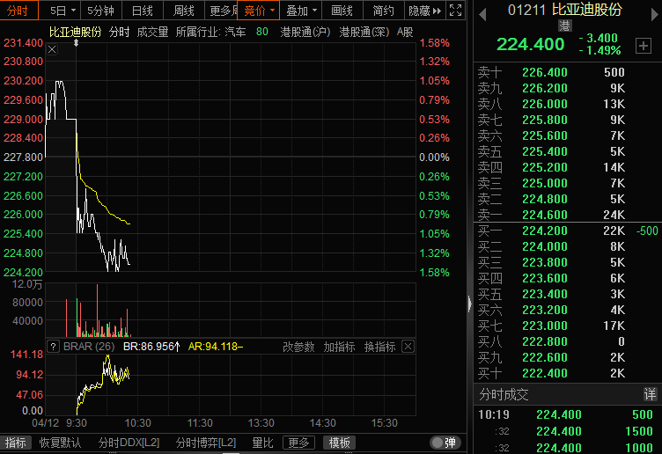Image resolution: width=662 pixels, height=454 pixels.
Task: Toggle the 弹 popup switch
Action: (445, 443)
